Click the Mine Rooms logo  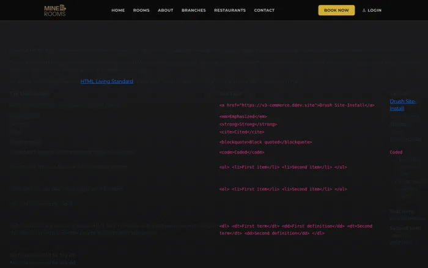tap(55, 10)
